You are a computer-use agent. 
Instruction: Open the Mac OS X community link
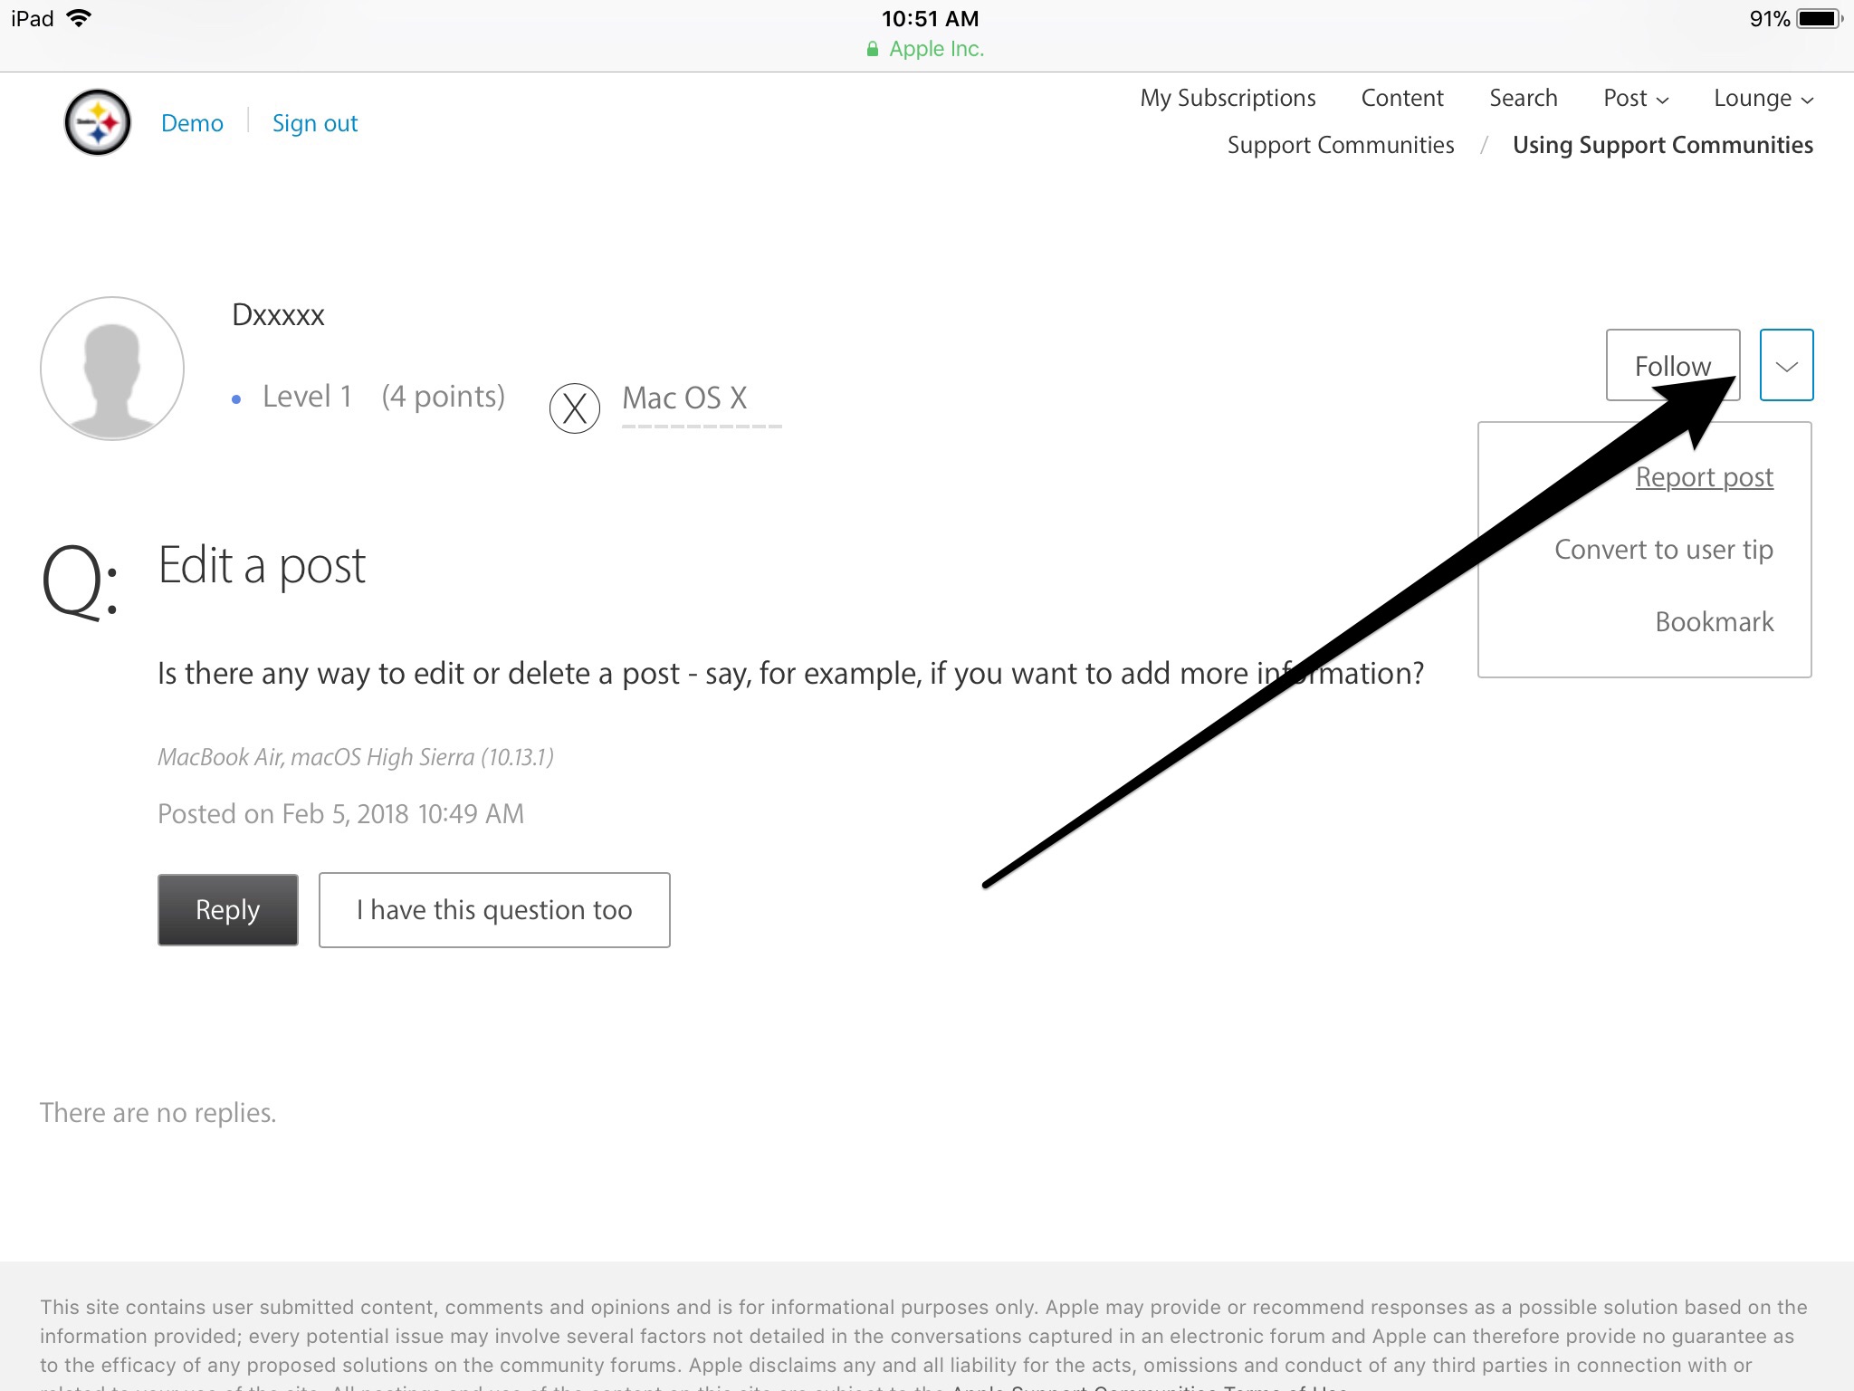click(684, 398)
